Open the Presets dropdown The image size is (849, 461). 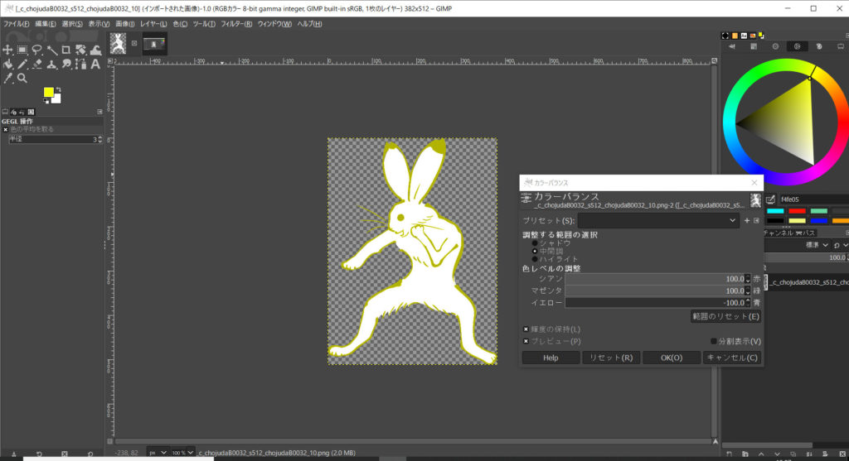(657, 220)
